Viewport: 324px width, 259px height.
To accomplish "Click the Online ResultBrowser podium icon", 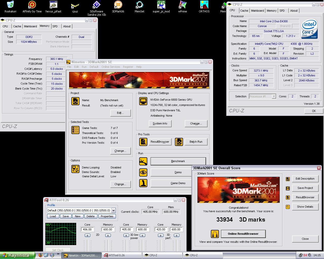I will pyautogui.click(x=215, y=234).
